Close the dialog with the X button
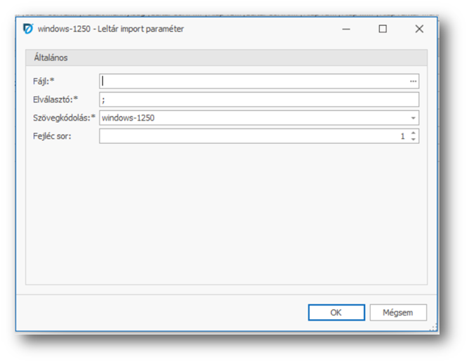The image size is (469, 364). point(419,29)
